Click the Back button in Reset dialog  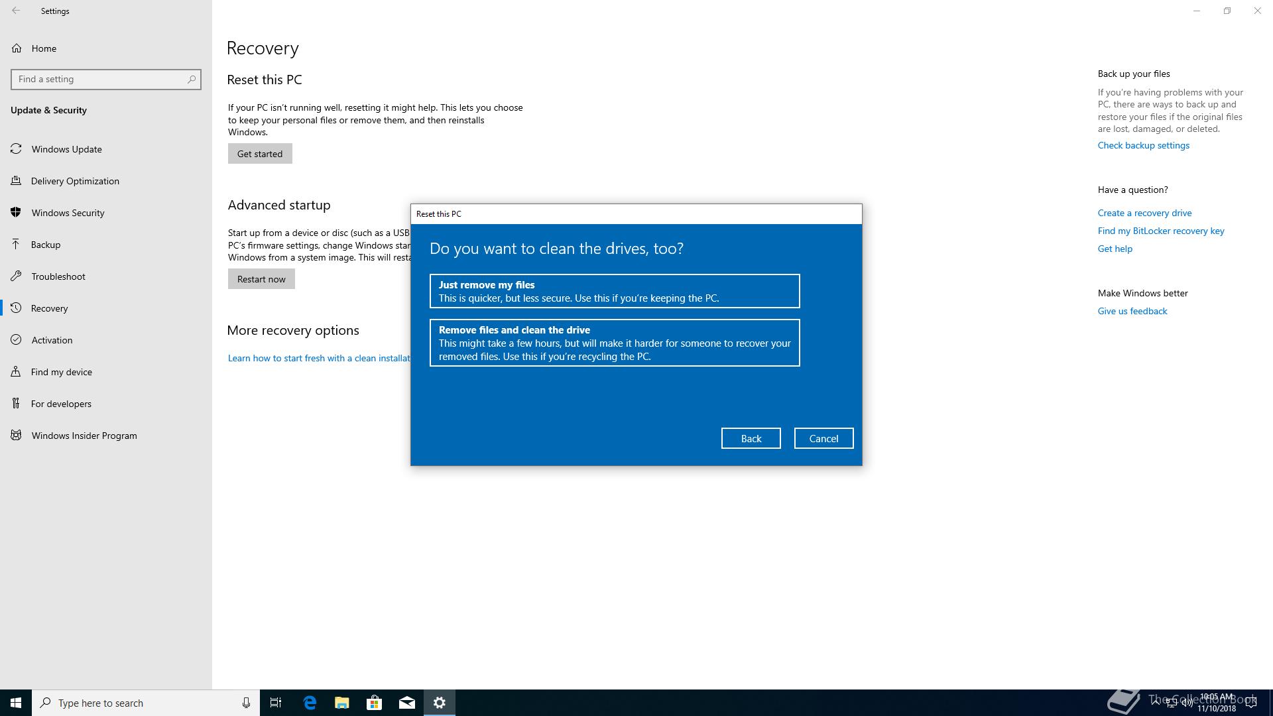point(751,438)
